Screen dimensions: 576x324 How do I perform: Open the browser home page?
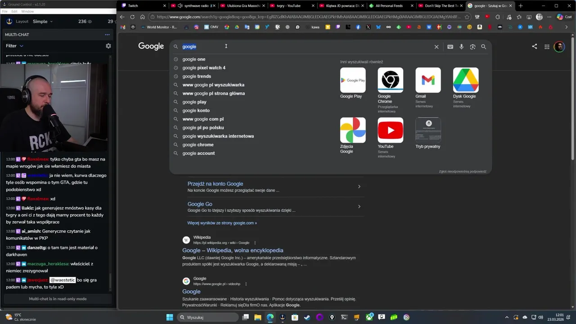point(142,17)
